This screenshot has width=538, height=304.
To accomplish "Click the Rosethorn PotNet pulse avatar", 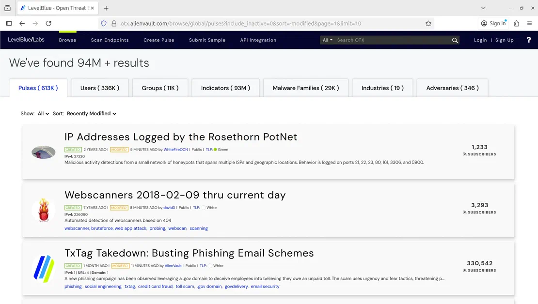I will (44, 152).
